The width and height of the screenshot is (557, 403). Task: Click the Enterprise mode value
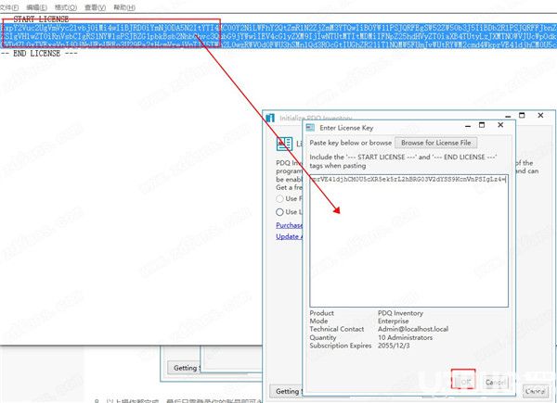coord(394,321)
